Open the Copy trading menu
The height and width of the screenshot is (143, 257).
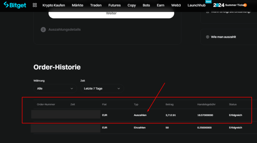point(132,5)
